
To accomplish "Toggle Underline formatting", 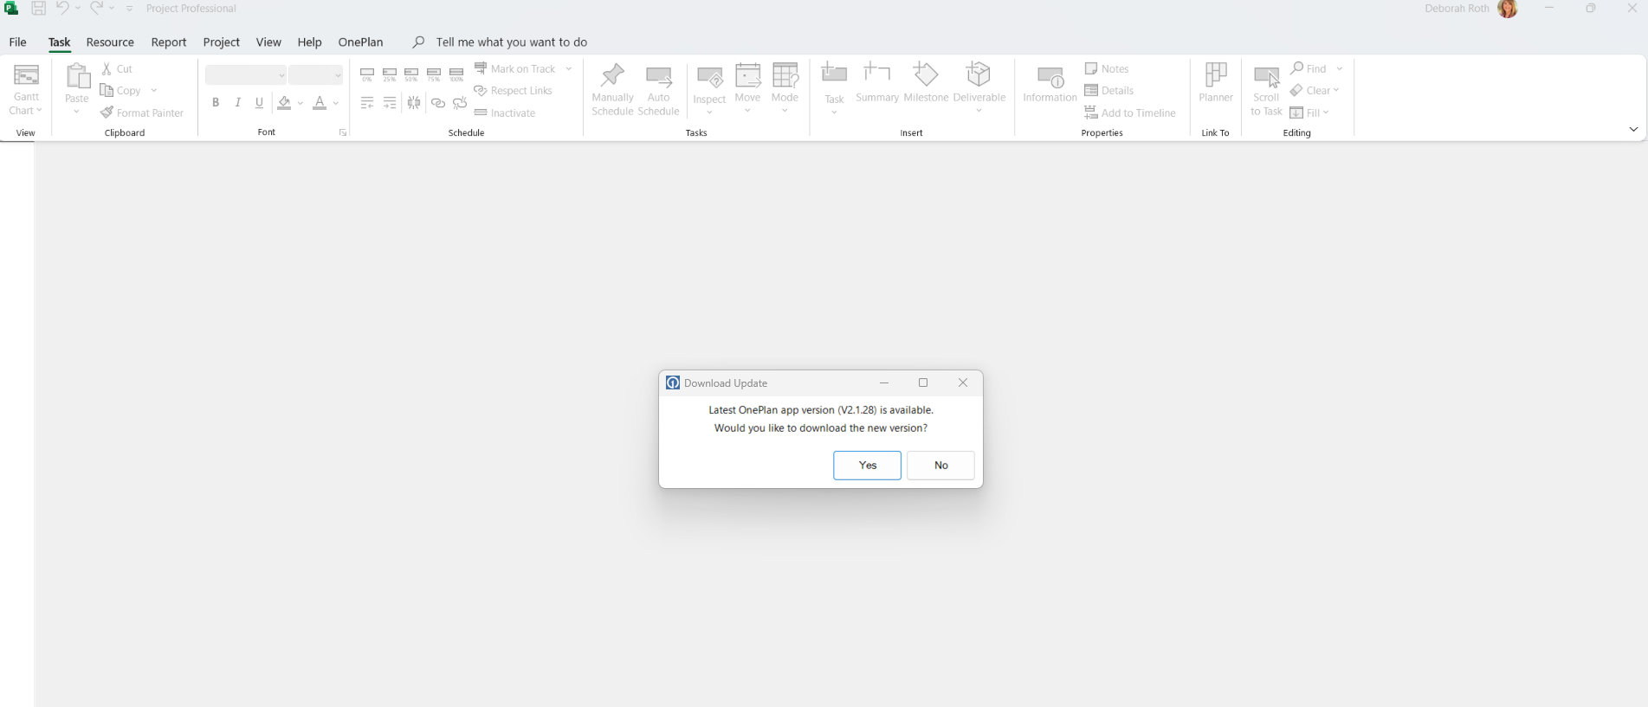I will coord(259,103).
